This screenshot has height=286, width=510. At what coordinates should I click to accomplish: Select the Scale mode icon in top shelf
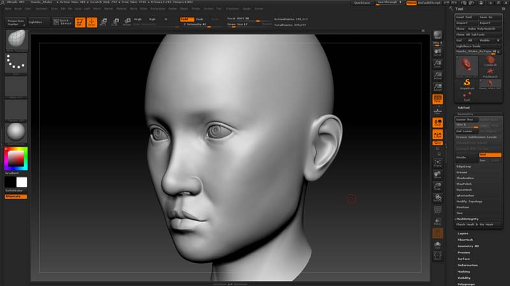tap(115, 22)
